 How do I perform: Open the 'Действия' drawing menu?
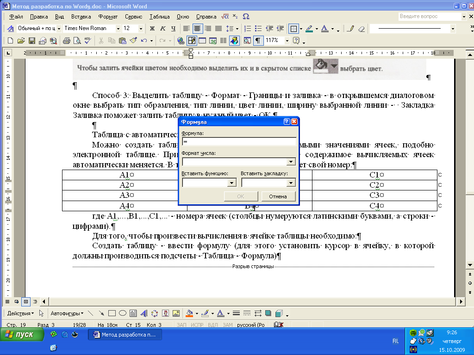(20, 313)
